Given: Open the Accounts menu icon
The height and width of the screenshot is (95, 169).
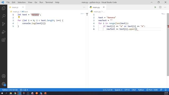Looking at the screenshot, I should (3, 76).
